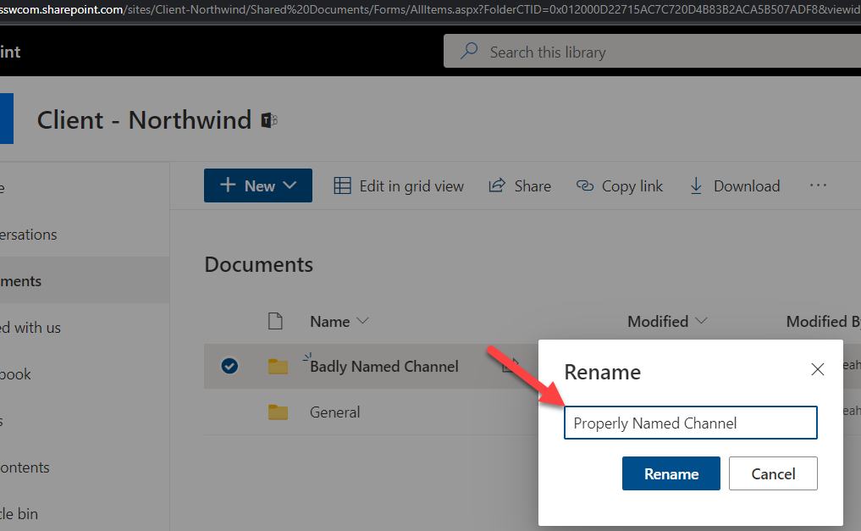Uncheck the Badly Named Channel row checkbox

(x=229, y=367)
